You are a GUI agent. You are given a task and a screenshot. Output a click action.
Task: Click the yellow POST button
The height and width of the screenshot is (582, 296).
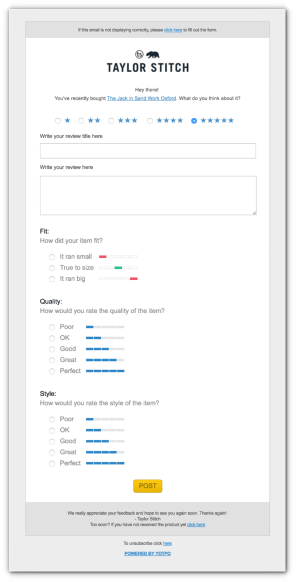click(x=148, y=487)
